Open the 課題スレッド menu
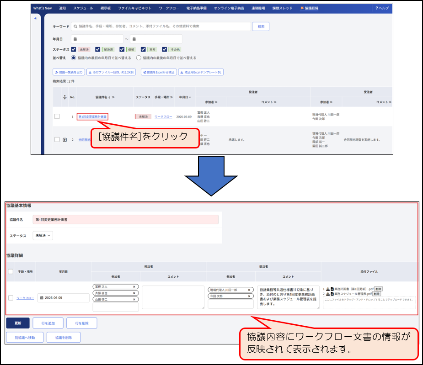 tap(282, 8)
